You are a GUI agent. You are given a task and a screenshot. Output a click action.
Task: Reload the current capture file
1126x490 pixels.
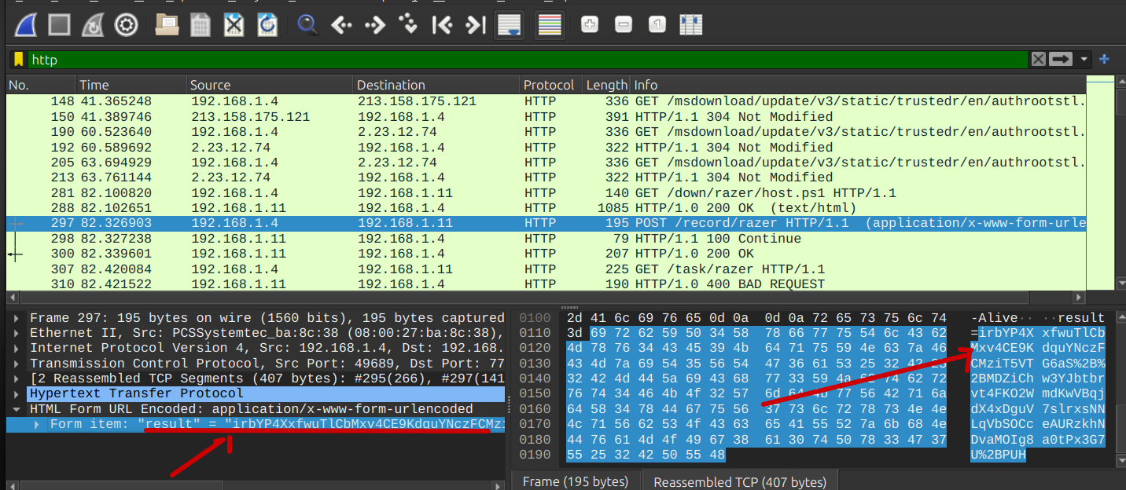pos(267,24)
